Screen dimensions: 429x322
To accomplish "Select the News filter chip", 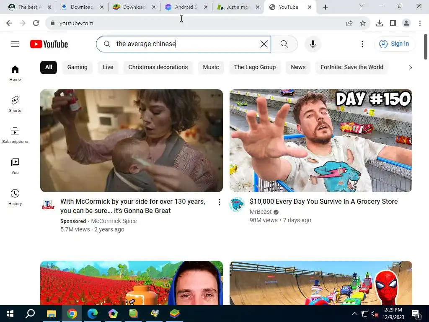I will [298, 68].
